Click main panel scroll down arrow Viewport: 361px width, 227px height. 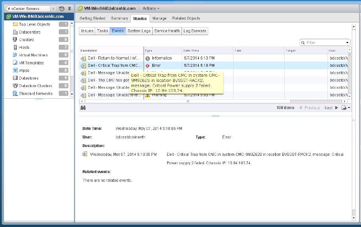point(354,217)
